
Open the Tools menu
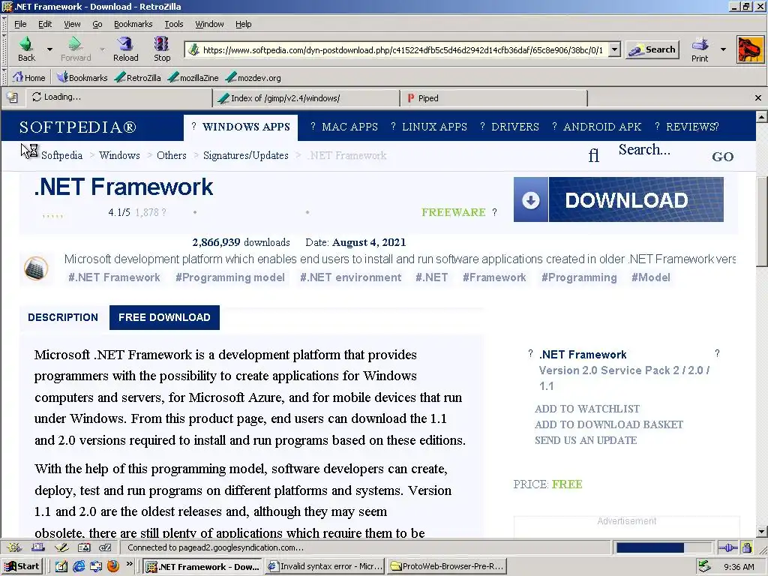(173, 24)
